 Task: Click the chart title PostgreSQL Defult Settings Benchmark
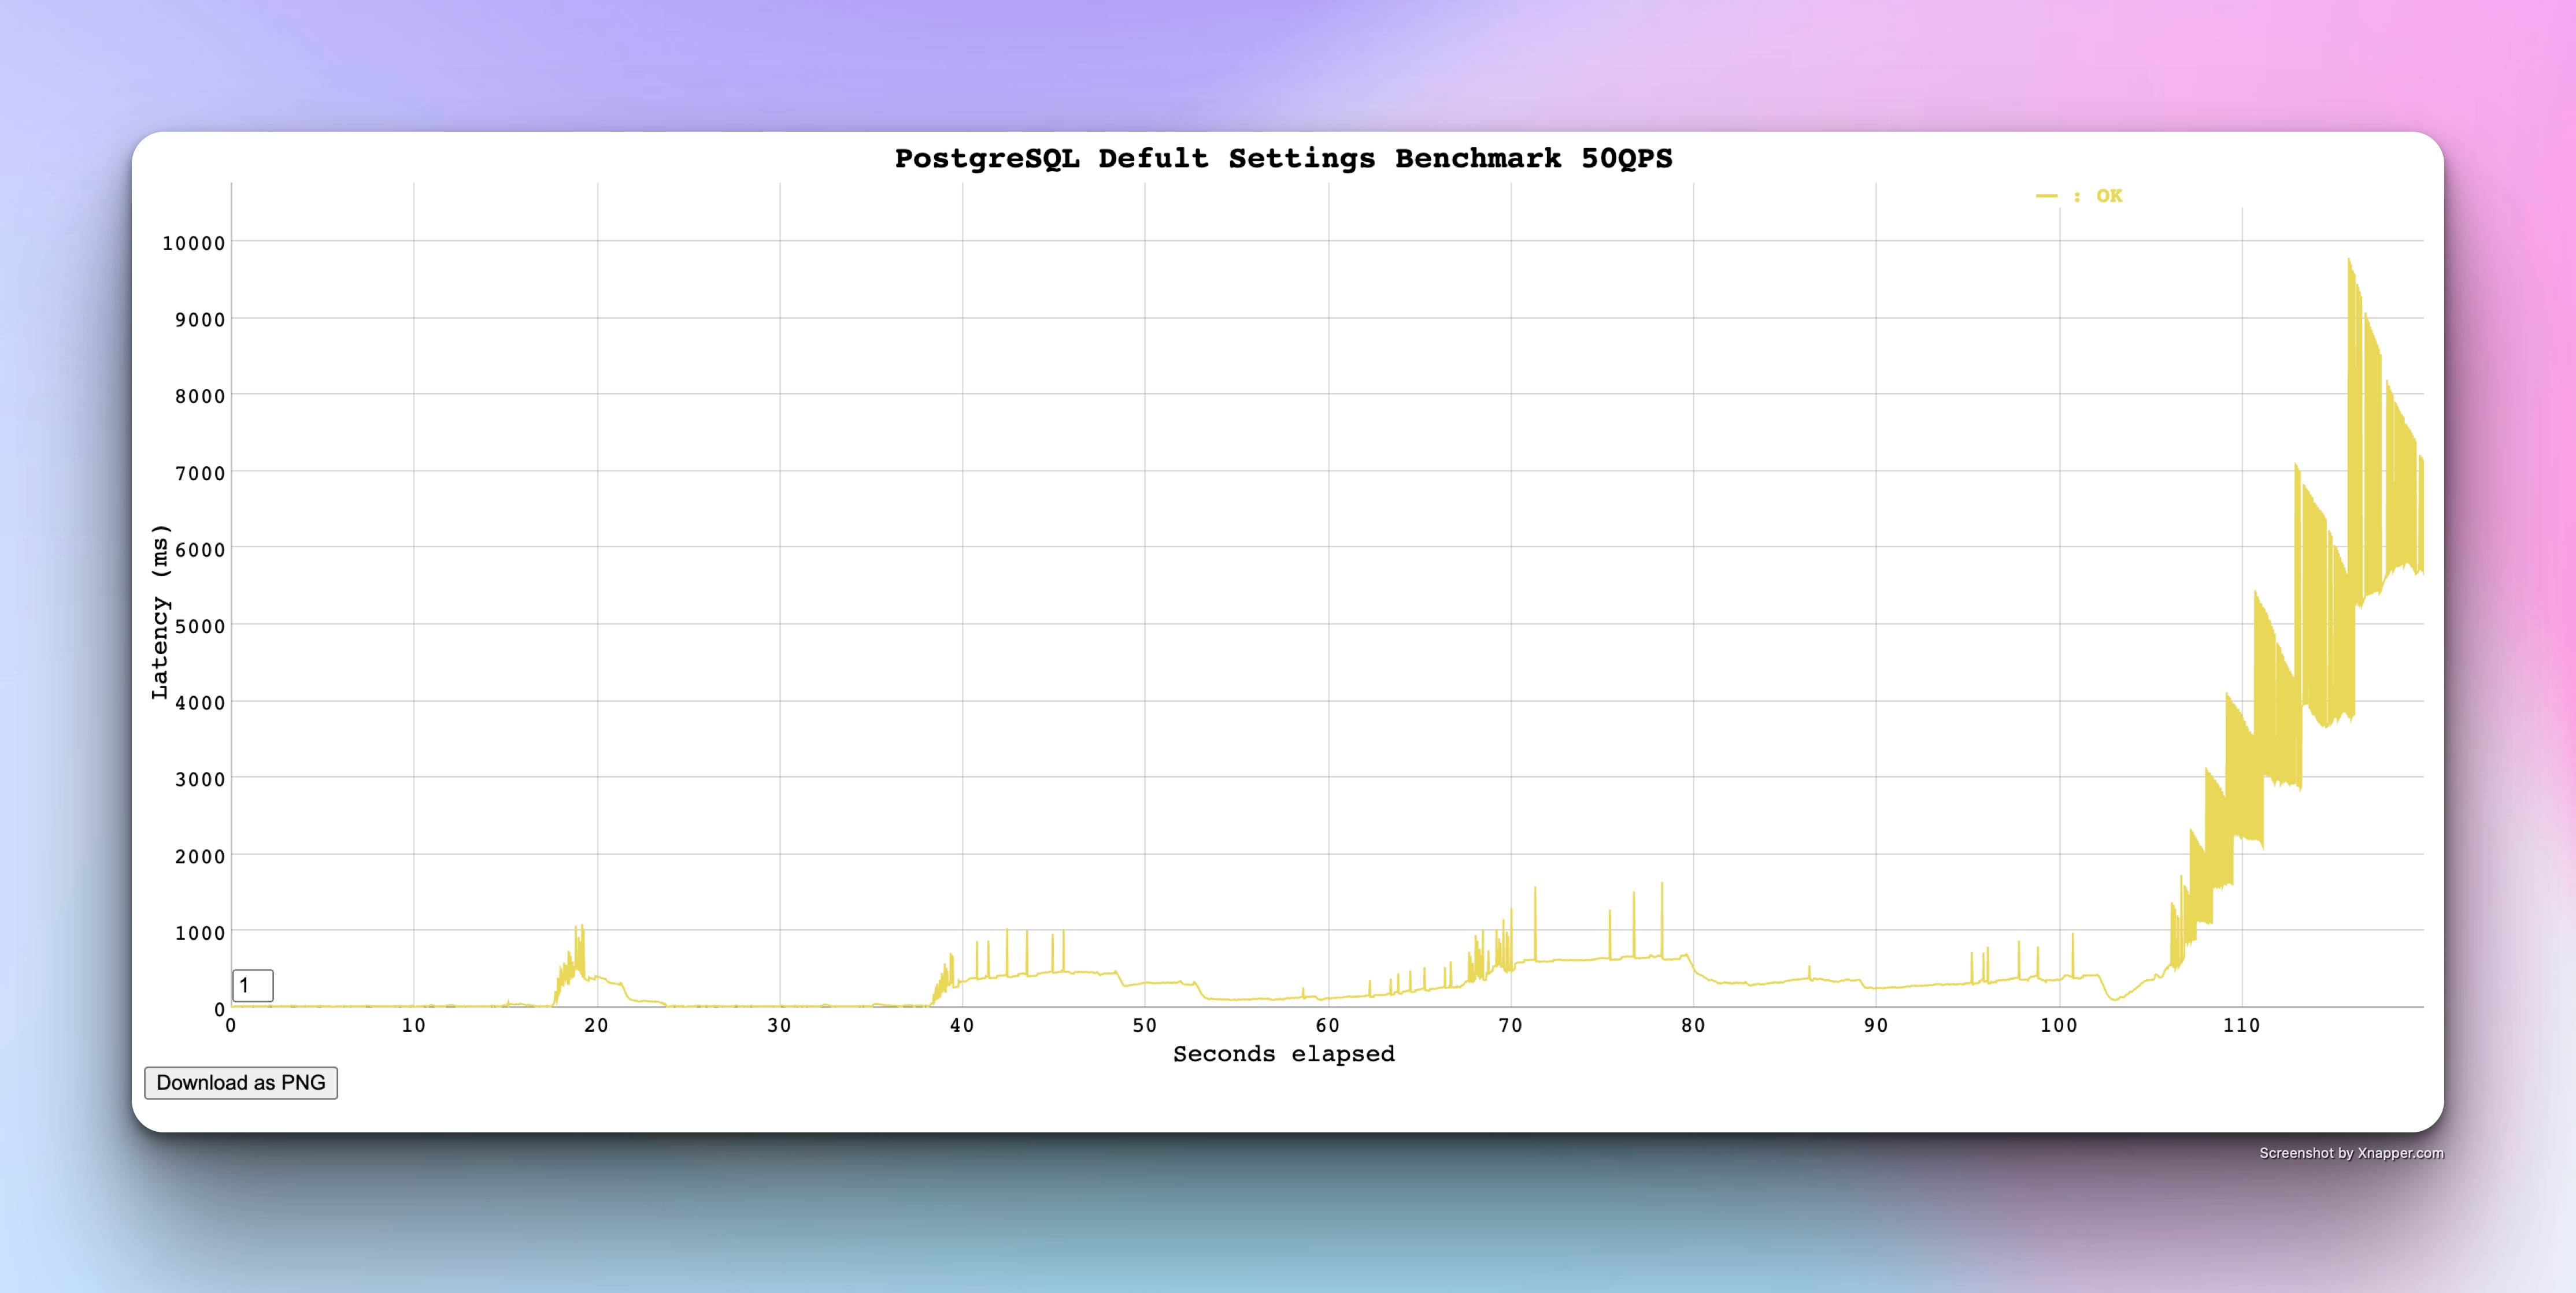(1283, 158)
